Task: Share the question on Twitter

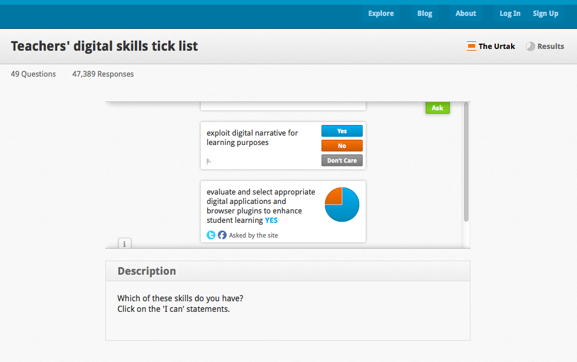Action: coord(211,235)
